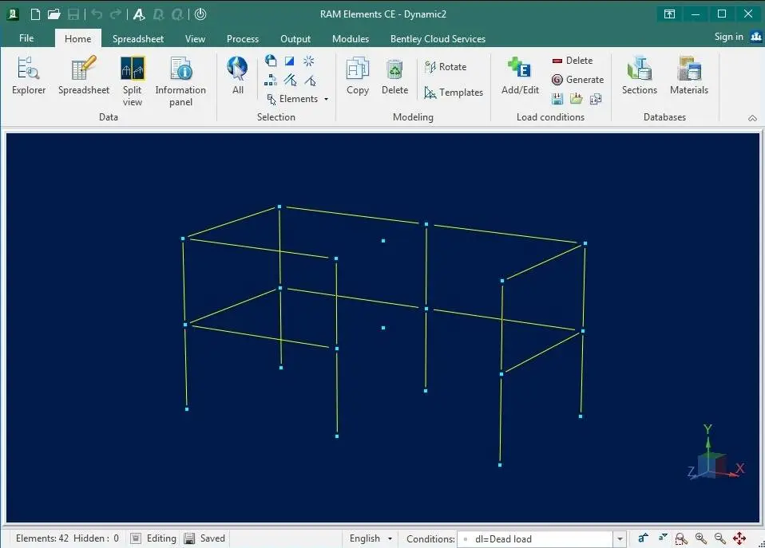Increase font size in status bar
Image resolution: width=765 pixels, height=548 pixels.
pos(643,538)
